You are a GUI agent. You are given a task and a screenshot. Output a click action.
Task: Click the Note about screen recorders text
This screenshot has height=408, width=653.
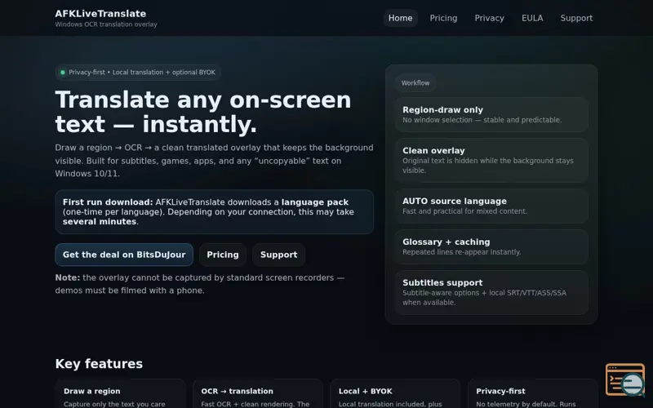click(200, 284)
